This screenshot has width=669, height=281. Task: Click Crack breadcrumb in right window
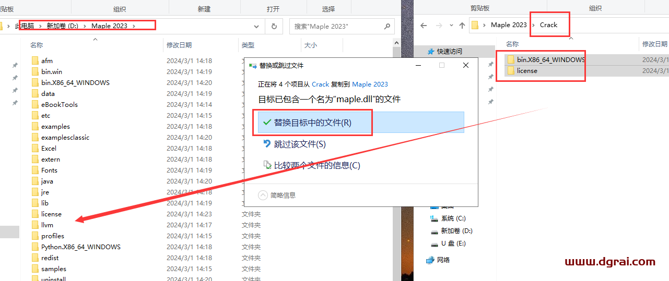point(548,25)
